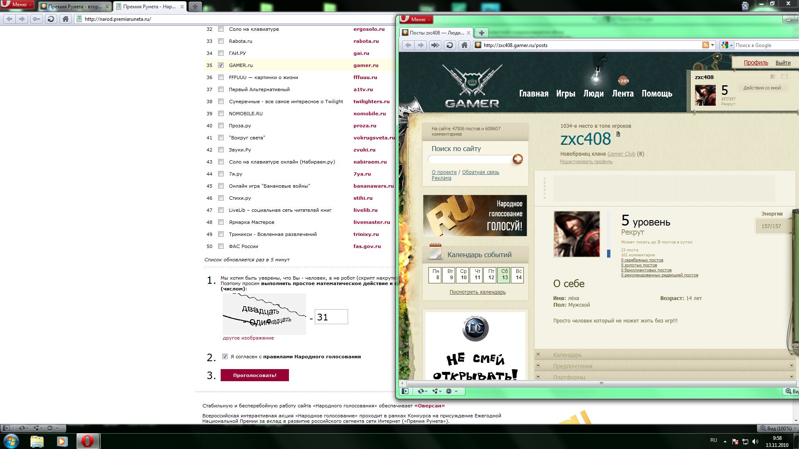Open Opera Link sync icon in gamer.ru window
The height and width of the screenshot is (449, 799).
[x=423, y=391]
